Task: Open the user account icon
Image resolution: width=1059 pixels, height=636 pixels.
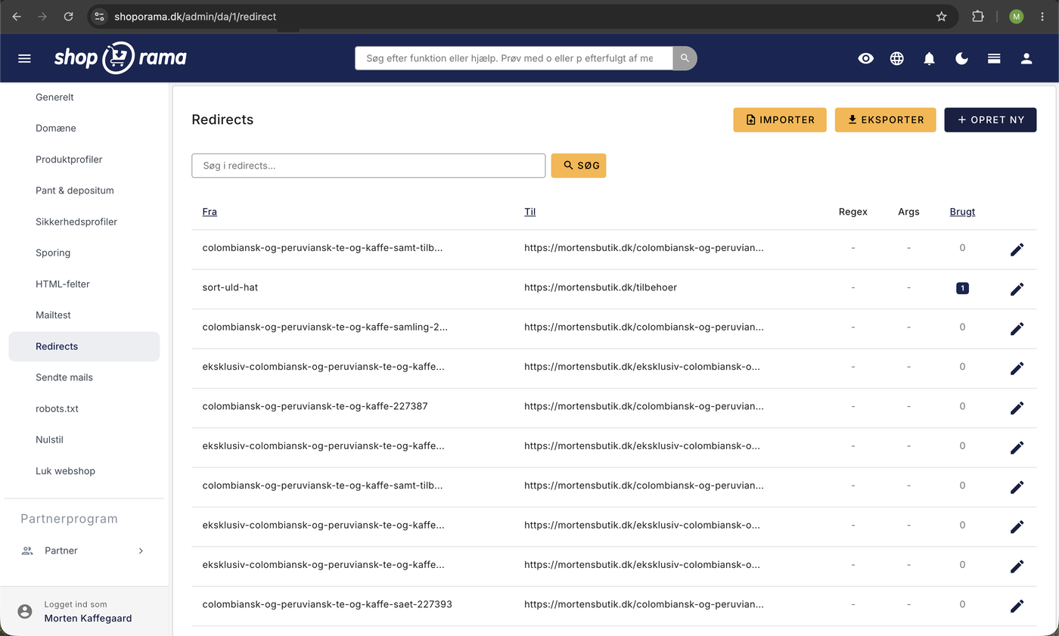Action: coord(1026,58)
